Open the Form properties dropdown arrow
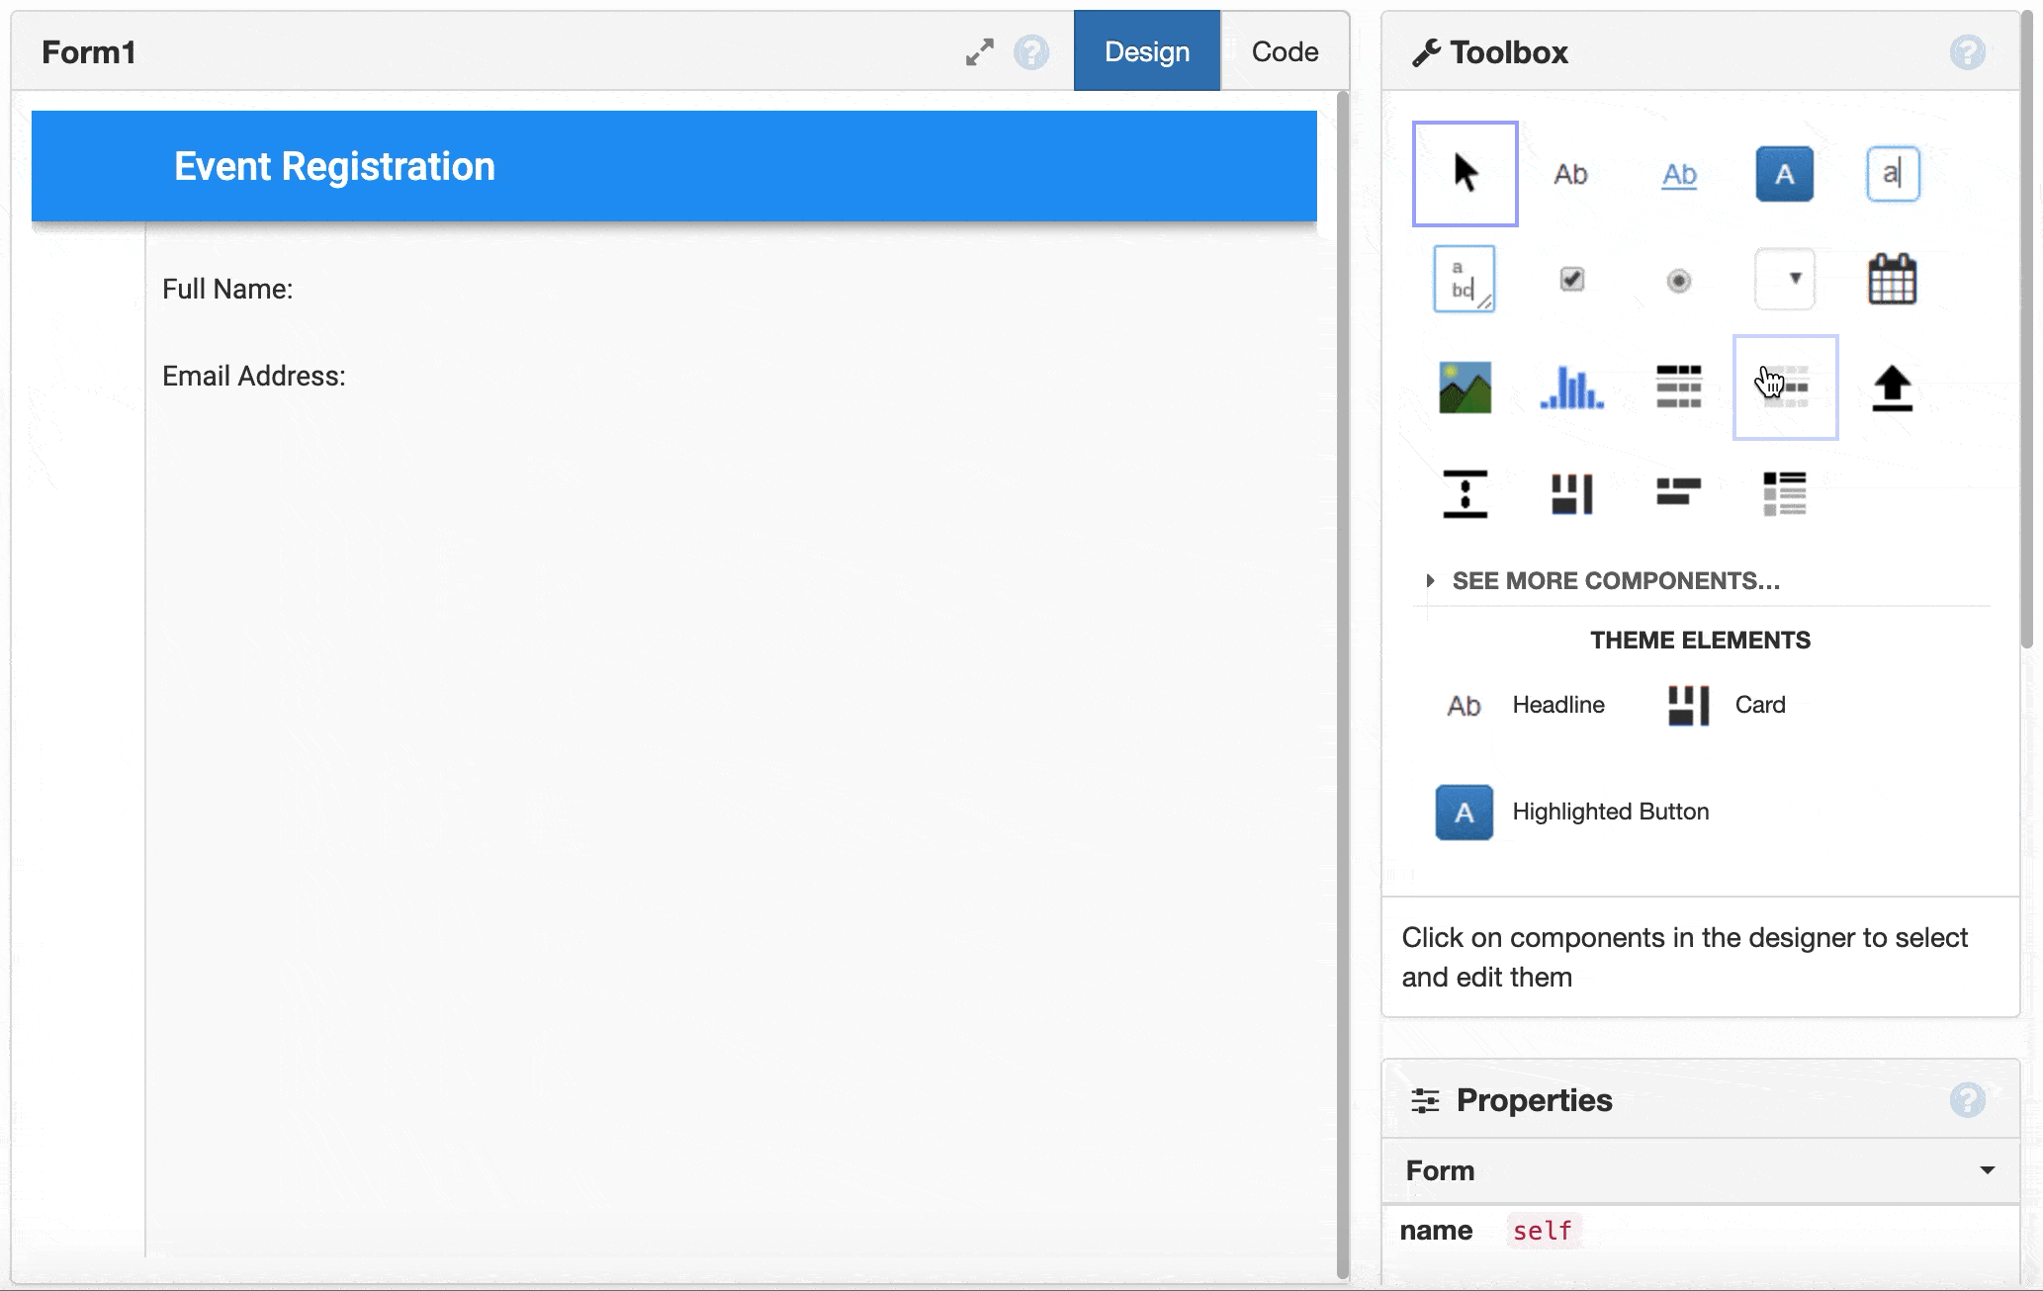Viewport: 2043px width, 1291px height. click(1987, 1170)
